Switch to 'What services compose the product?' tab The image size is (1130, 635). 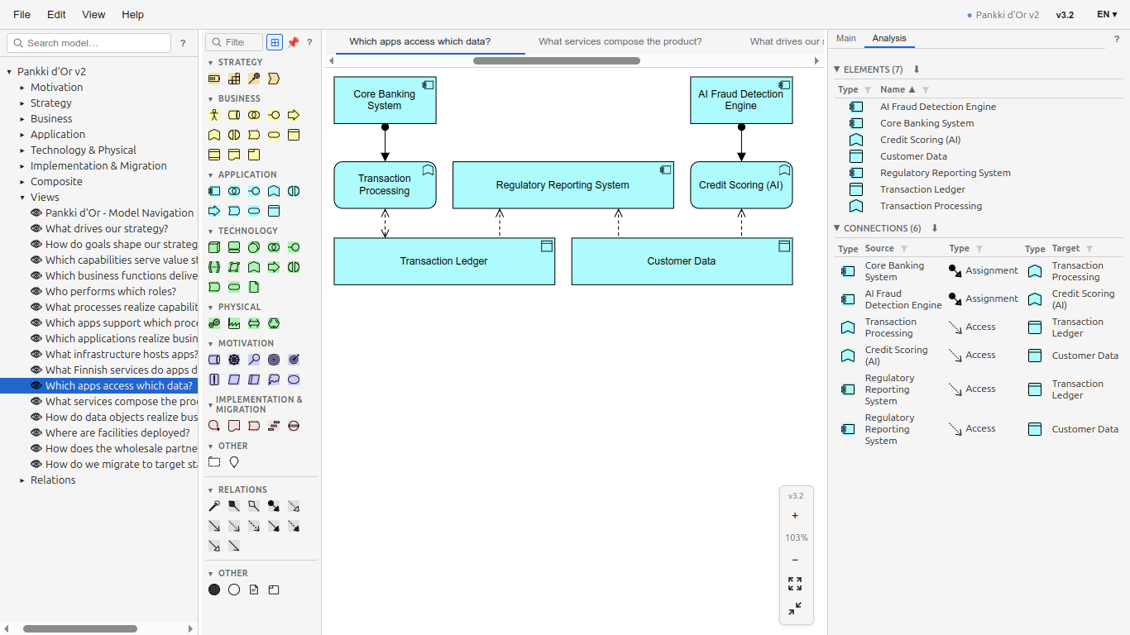click(620, 41)
